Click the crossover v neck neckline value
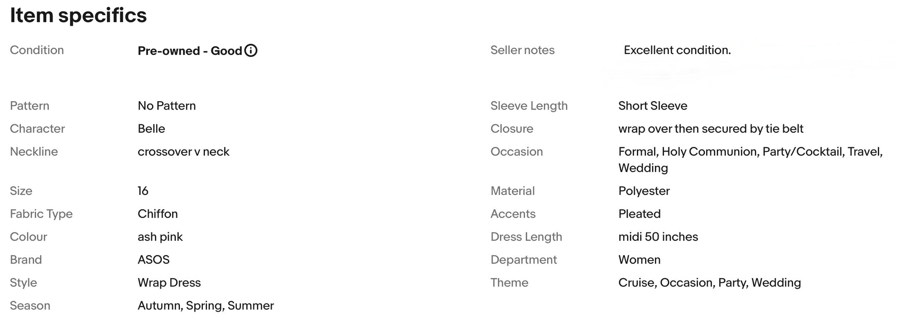Image resolution: width=900 pixels, height=328 pixels. [183, 152]
